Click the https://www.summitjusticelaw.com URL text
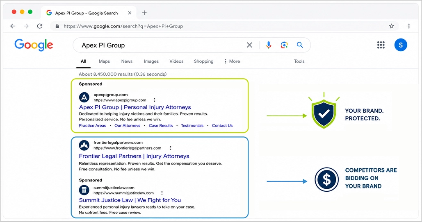The image size is (422, 222). point(123,193)
